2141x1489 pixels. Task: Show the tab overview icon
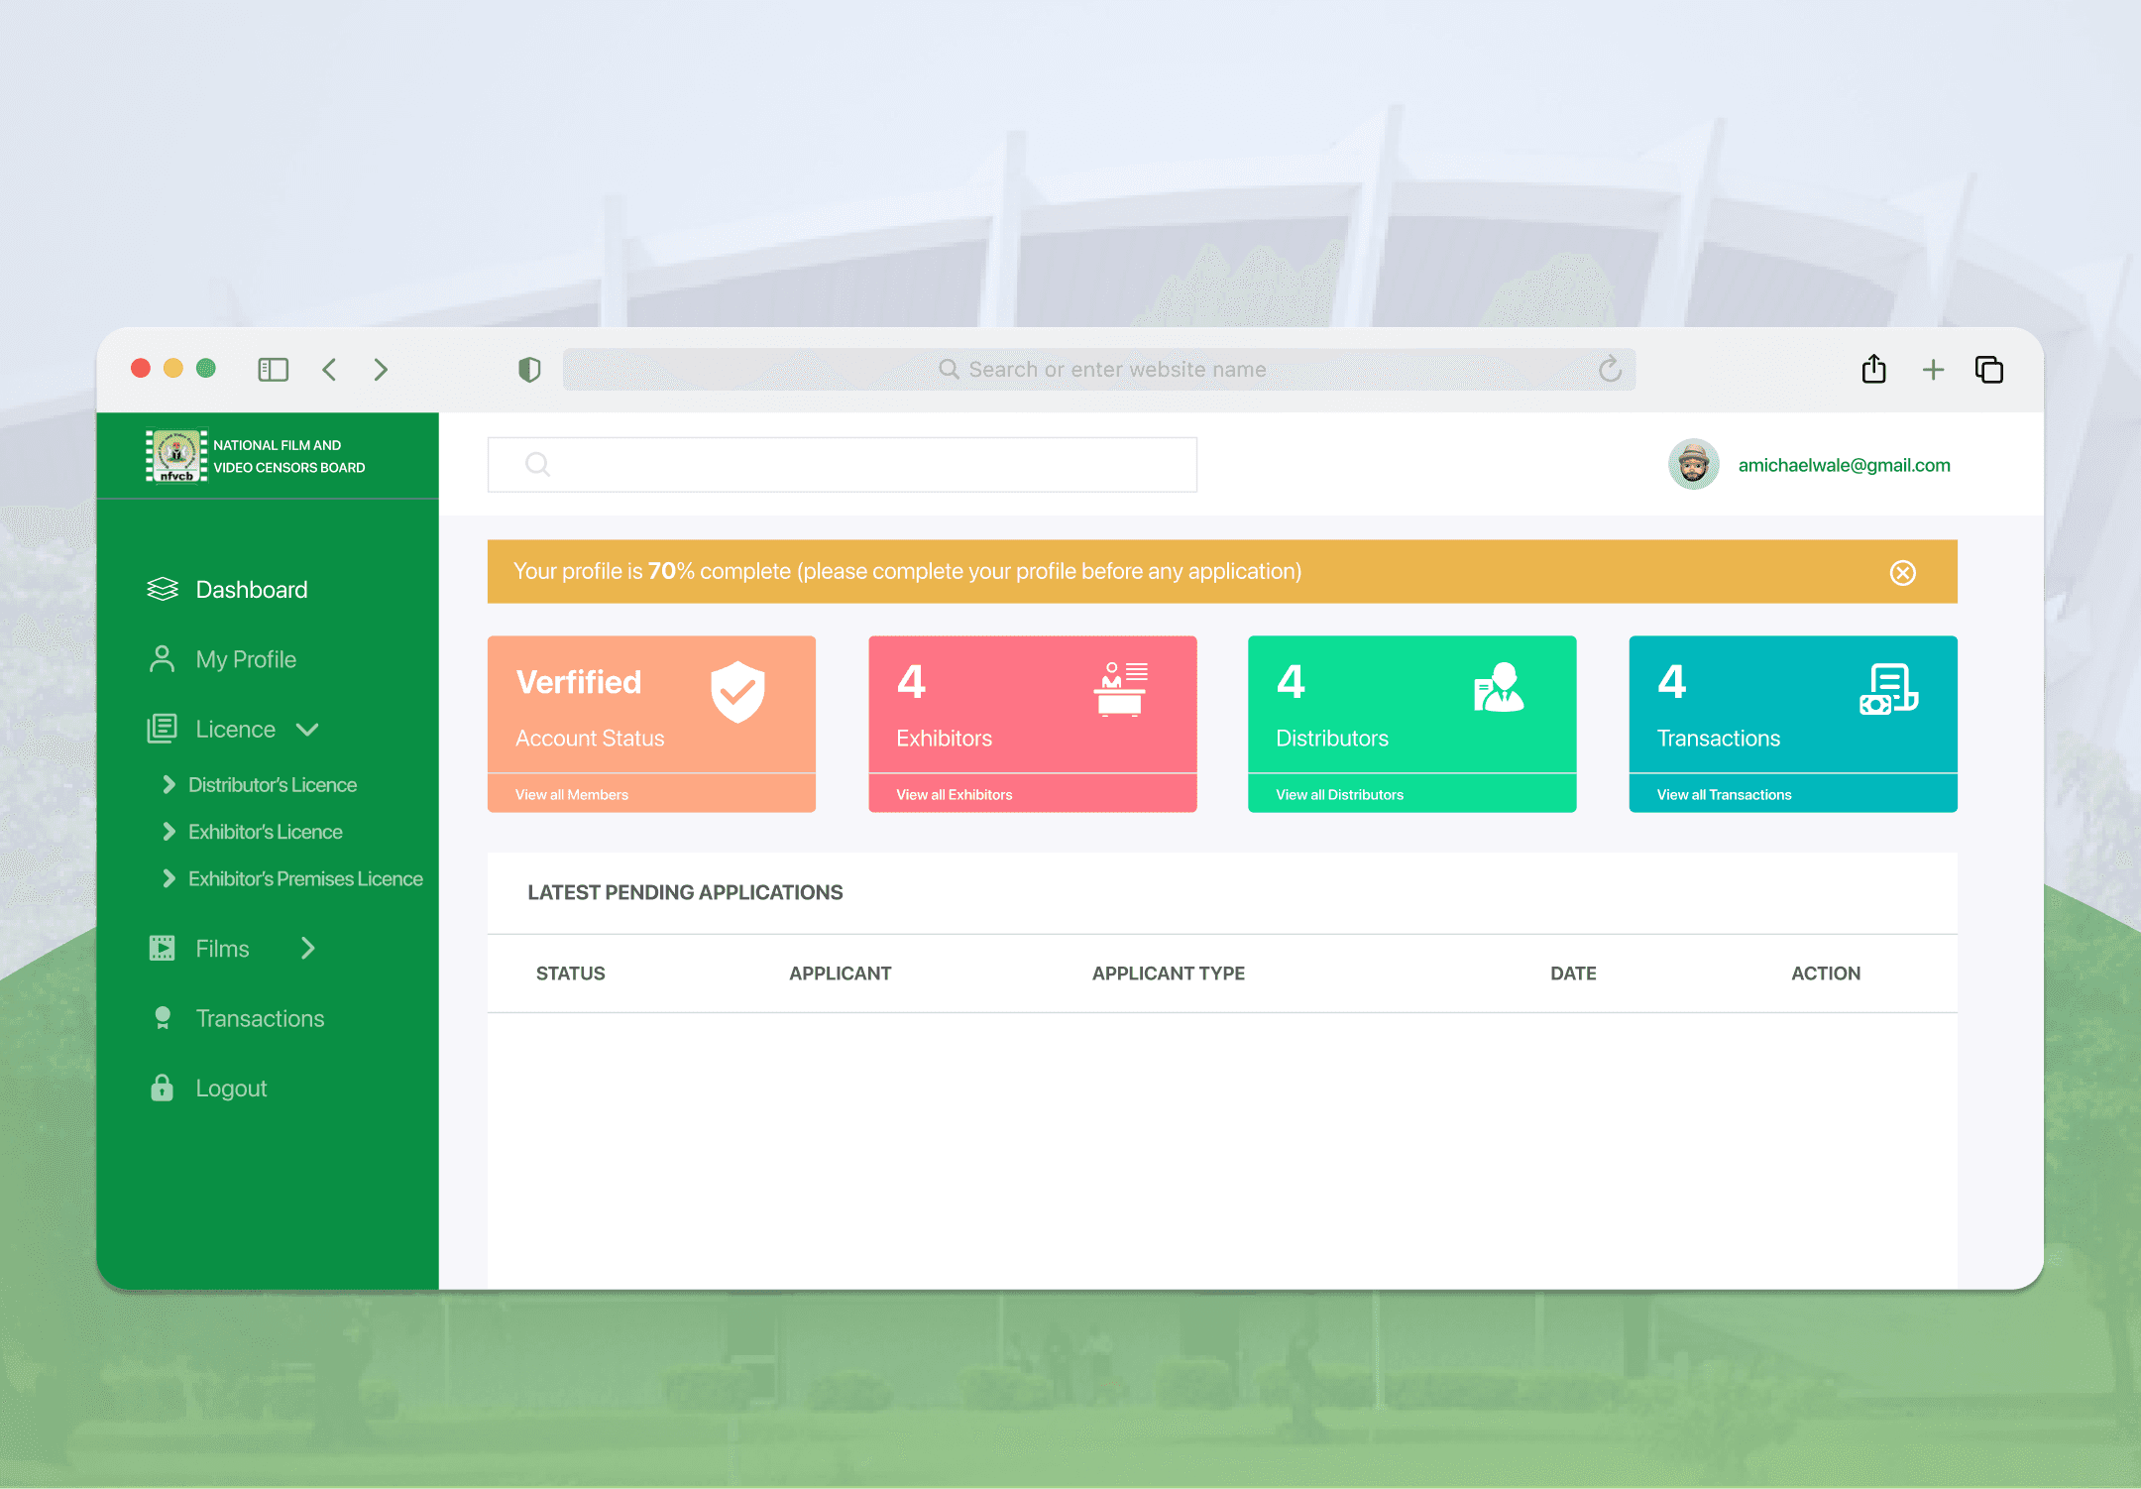coord(1989,370)
